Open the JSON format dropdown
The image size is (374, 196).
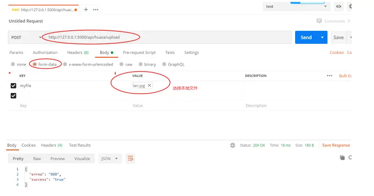pos(109,159)
